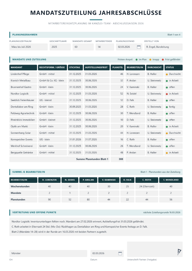Click the pen icon in signature box
192x271 pixels.
point(179,252)
